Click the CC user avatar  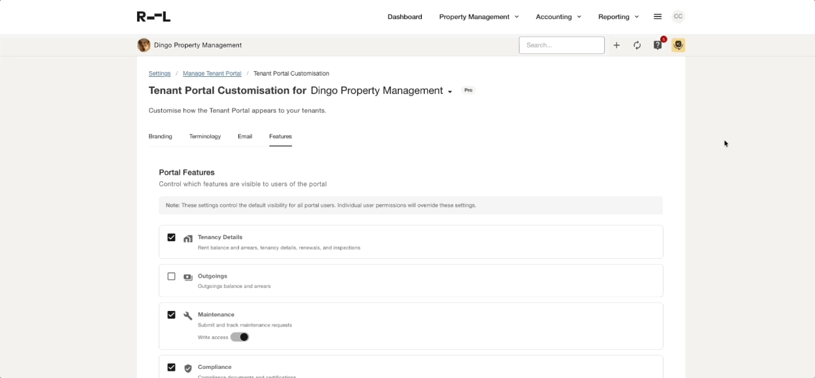(x=678, y=17)
